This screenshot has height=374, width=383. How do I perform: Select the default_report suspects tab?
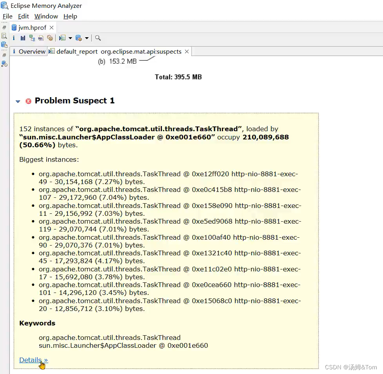[x=119, y=51]
